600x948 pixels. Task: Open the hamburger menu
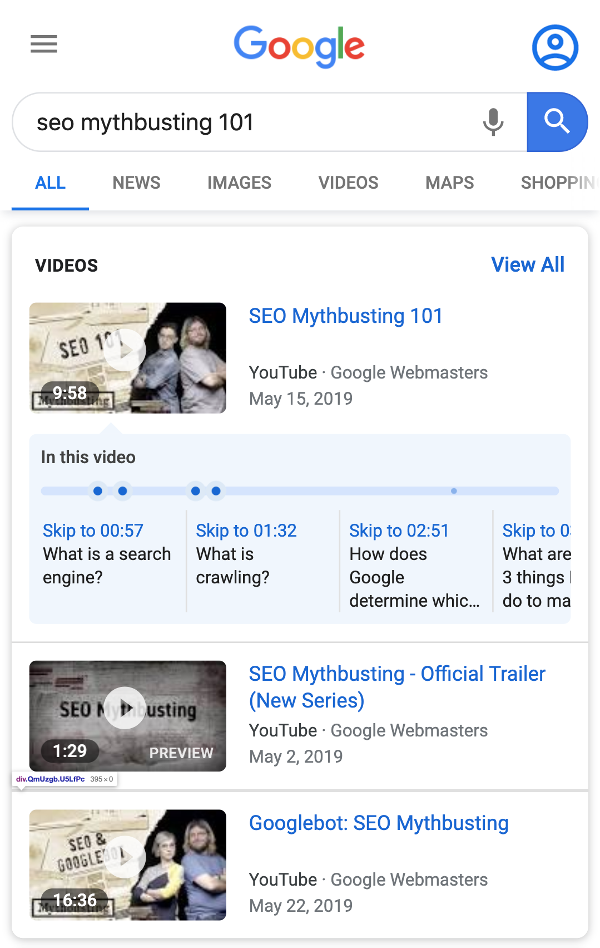(x=44, y=43)
